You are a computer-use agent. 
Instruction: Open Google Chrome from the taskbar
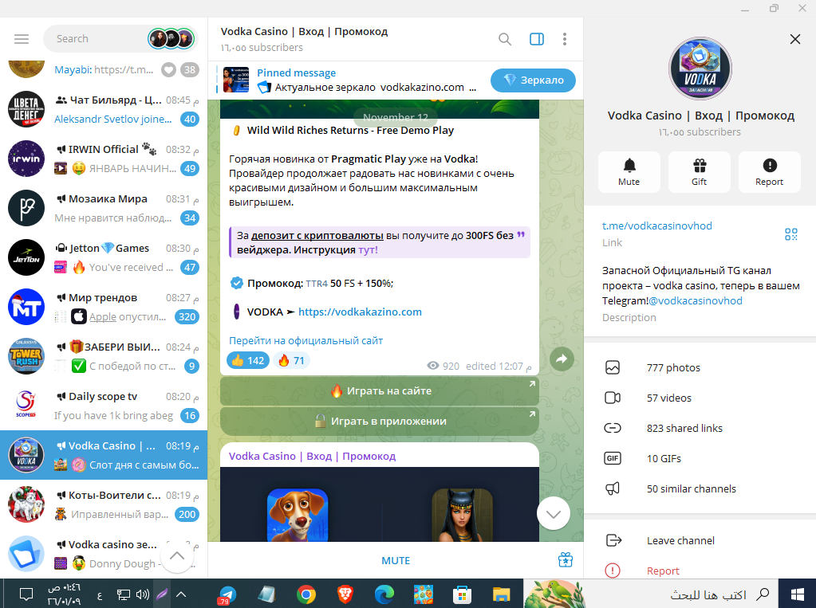(x=306, y=594)
